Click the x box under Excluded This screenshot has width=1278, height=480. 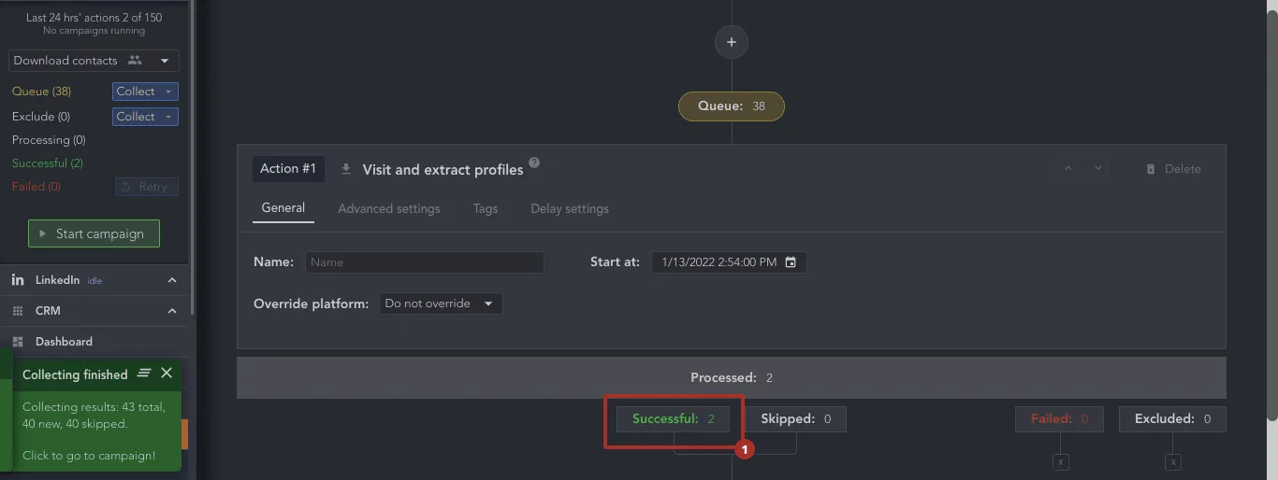(1173, 462)
